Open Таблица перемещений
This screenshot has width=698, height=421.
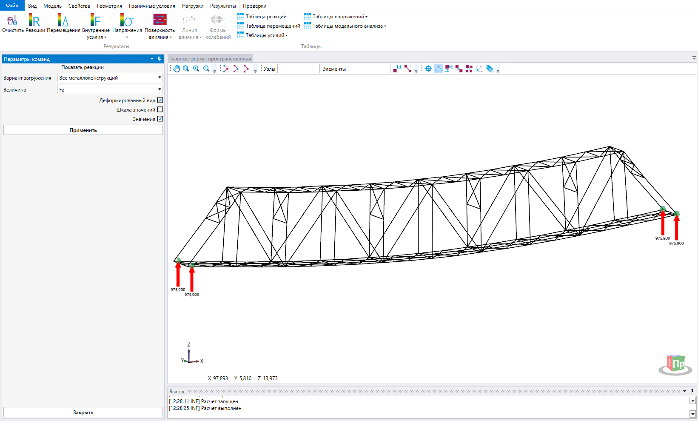click(269, 26)
